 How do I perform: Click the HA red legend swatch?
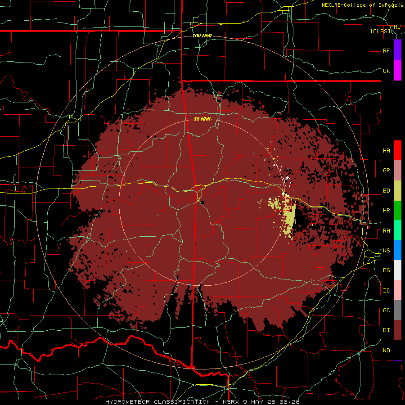(397, 150)
